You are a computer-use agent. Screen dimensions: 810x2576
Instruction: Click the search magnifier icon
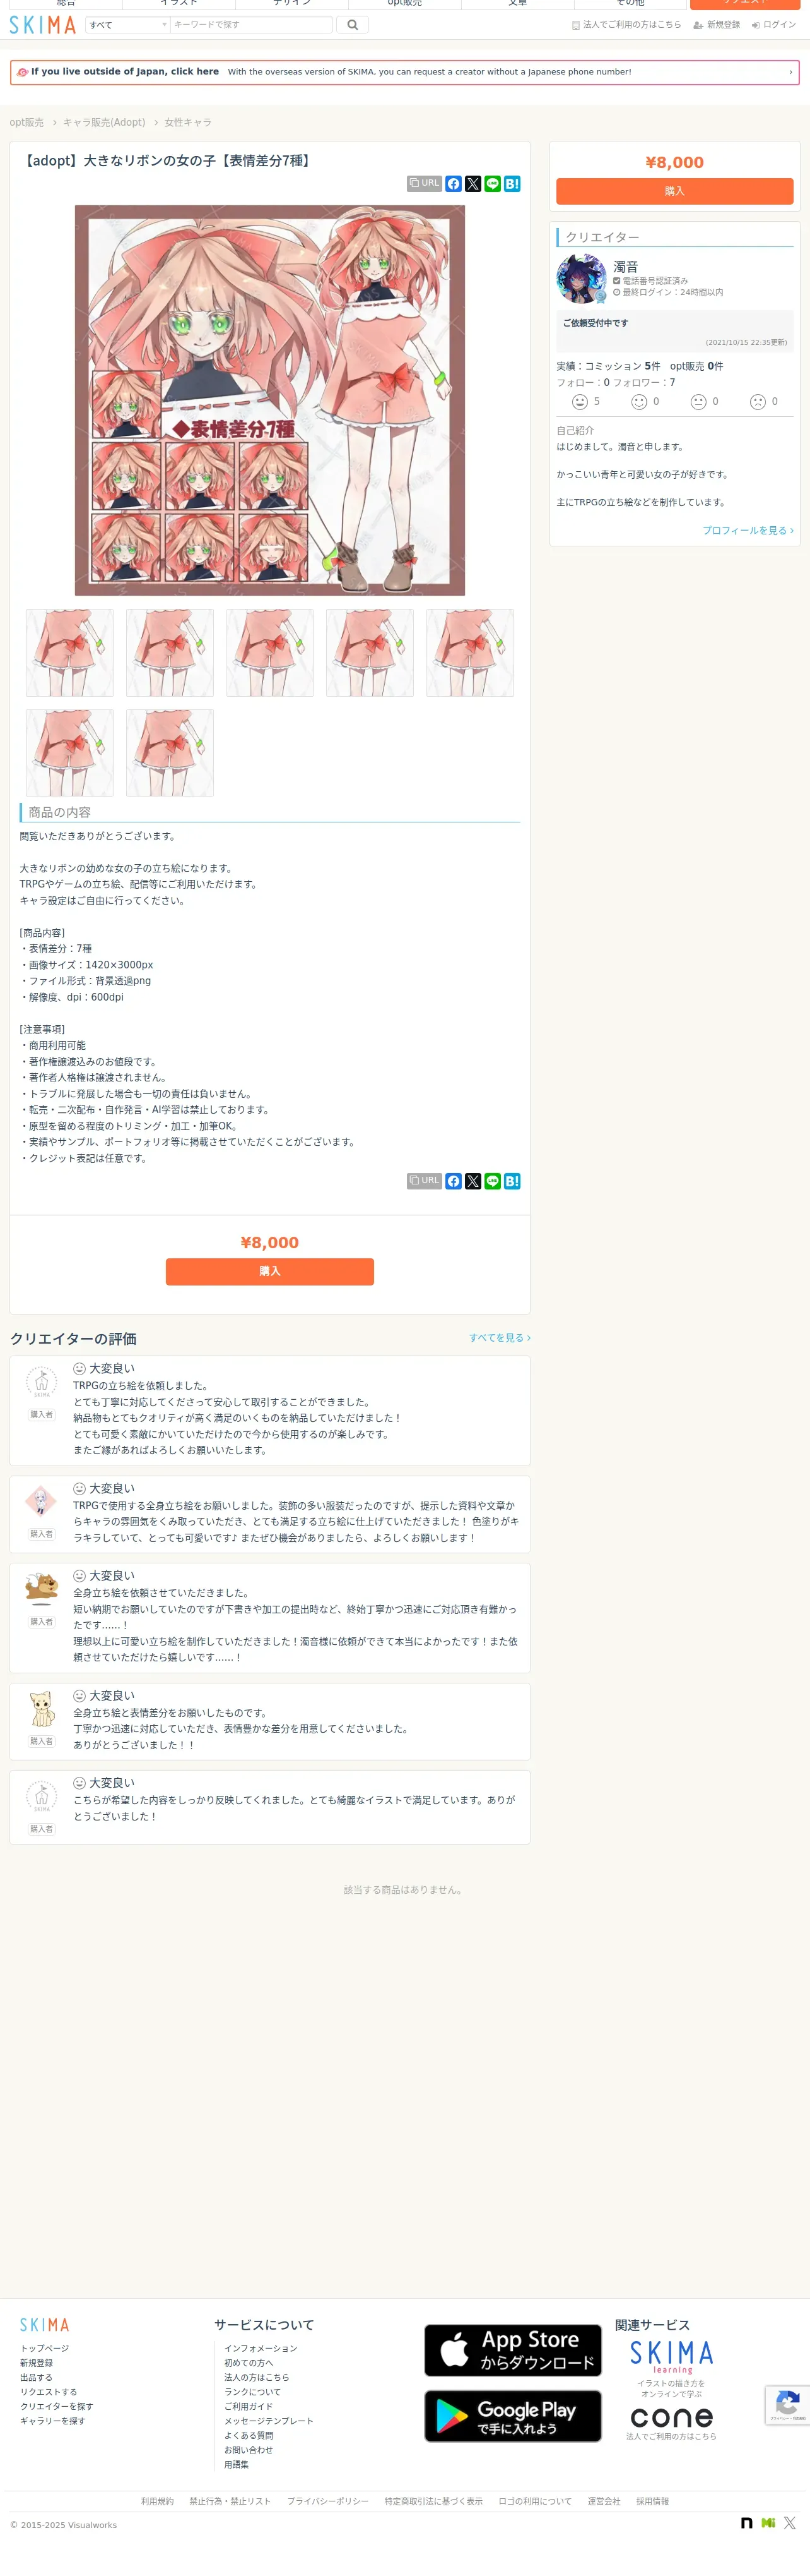353,25
